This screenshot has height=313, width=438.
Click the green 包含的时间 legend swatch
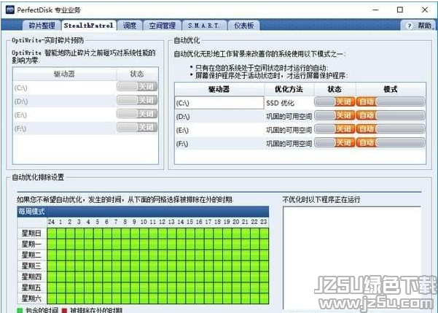[x=20, y=311]
